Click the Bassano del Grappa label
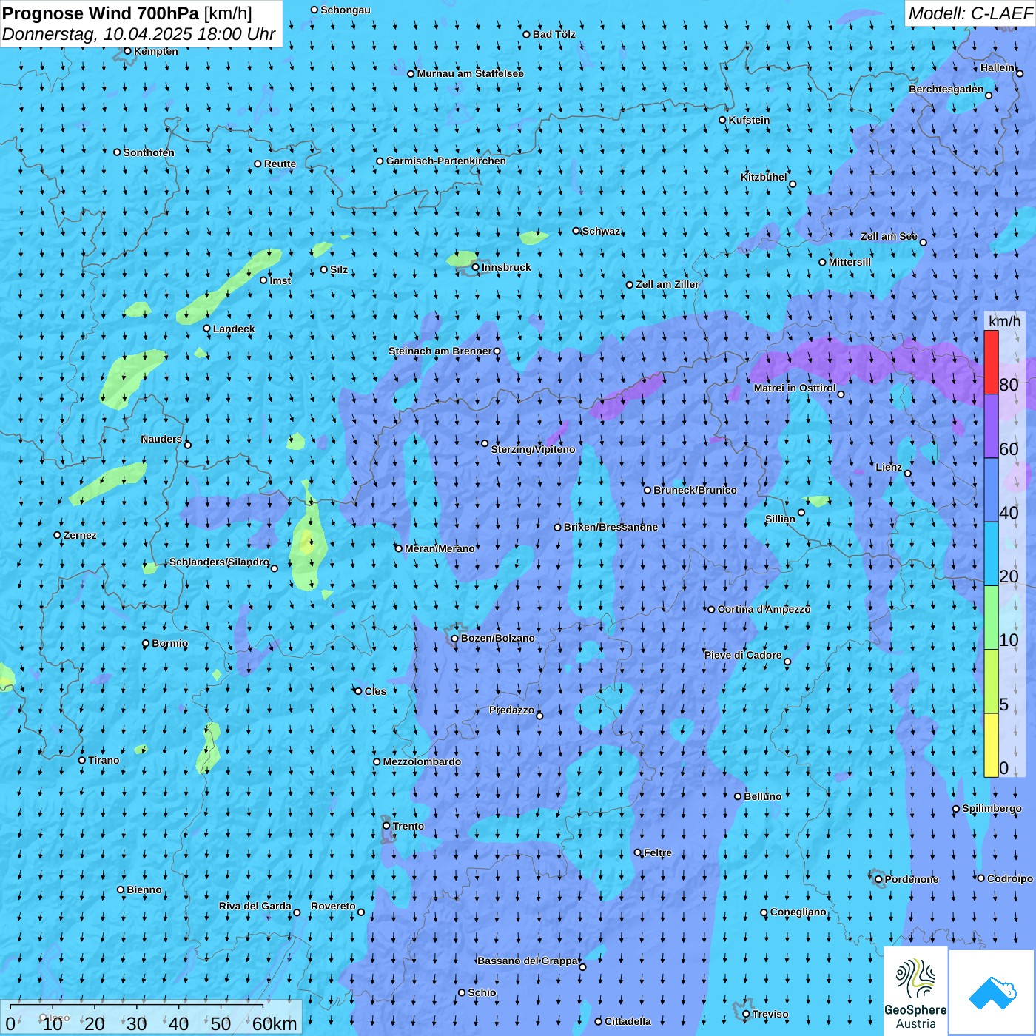 [x=528, y=961]
